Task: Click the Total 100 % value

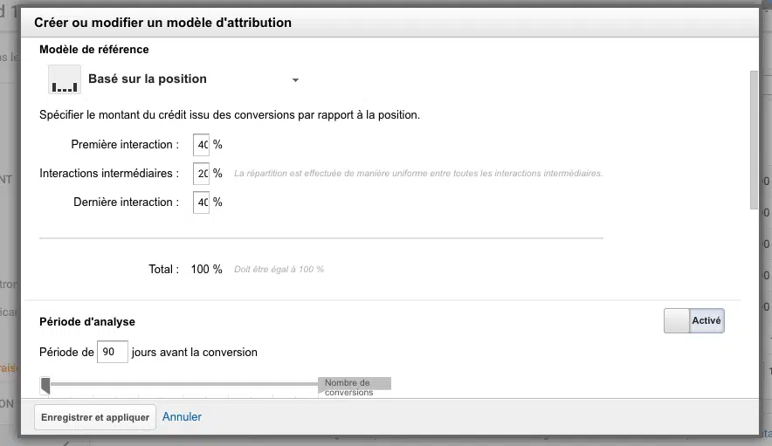Action: click(x=206, y=269)
